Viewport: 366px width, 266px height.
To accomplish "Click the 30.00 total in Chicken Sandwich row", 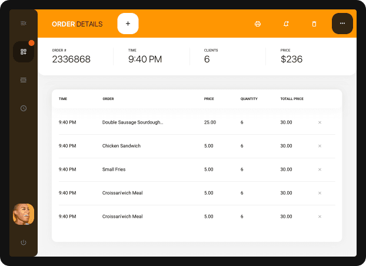I will coord(286,146).
